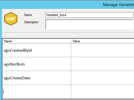This screenshot has width=134, height=100.
Task: Select the vgoCreatedById variable name cell
Action: click(x=37, y=50)
